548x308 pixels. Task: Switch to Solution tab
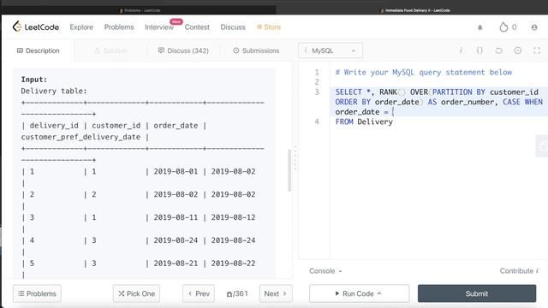(x=110, y=50)
